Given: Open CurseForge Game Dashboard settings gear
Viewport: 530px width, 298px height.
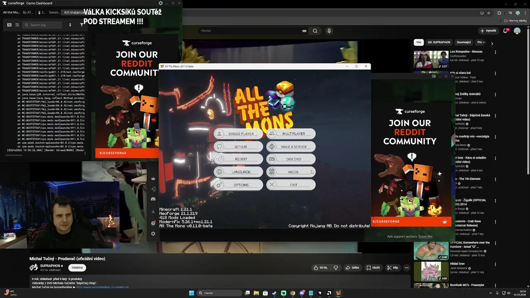Looking at the screenshot, I should pos(161,3).
